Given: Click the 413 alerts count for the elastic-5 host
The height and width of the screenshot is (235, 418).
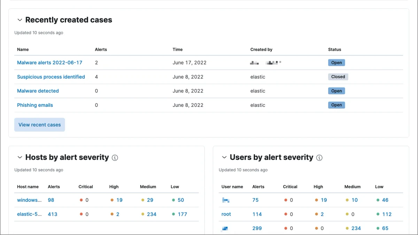Looking at the screenshot, I should (53, 214).
